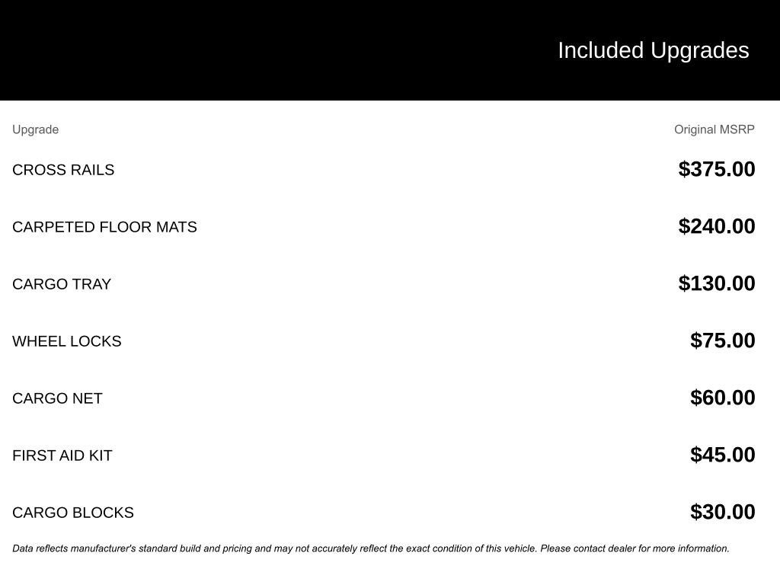Select the CROSS RAILS upgrade row label
Image resolution: width=780 pixels, height=585 pixels.
(63, 170)
